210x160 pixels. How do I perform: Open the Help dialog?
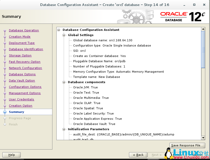click(x=11, y=155)
